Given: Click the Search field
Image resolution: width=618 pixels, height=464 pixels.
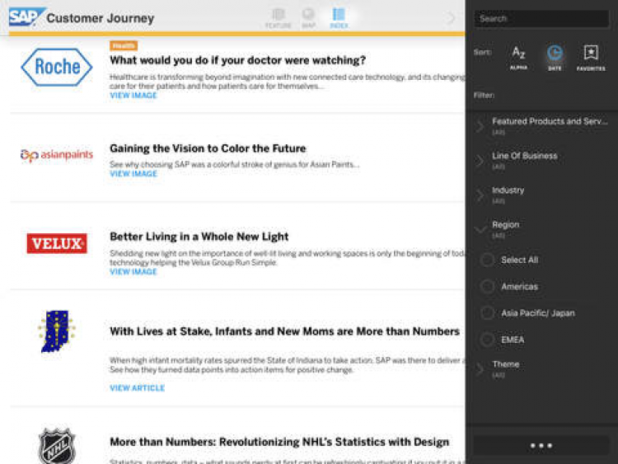Looking at the screenshot, I should coord(541,18).
